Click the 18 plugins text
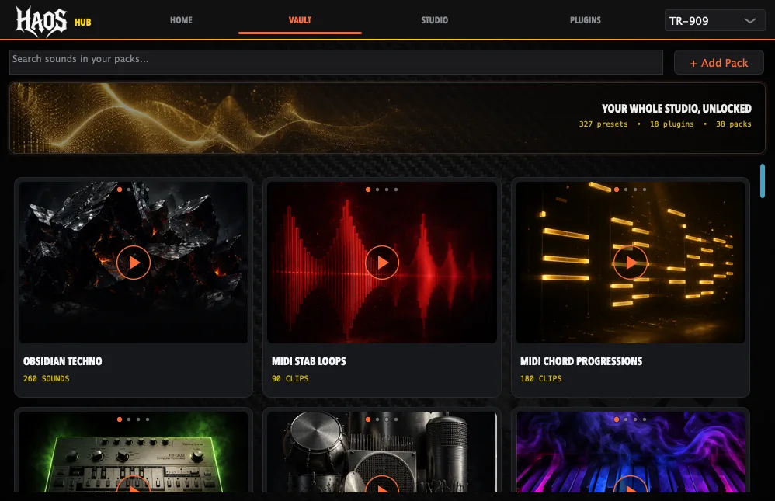Viewport: 775px width, 501px height. 672,124
